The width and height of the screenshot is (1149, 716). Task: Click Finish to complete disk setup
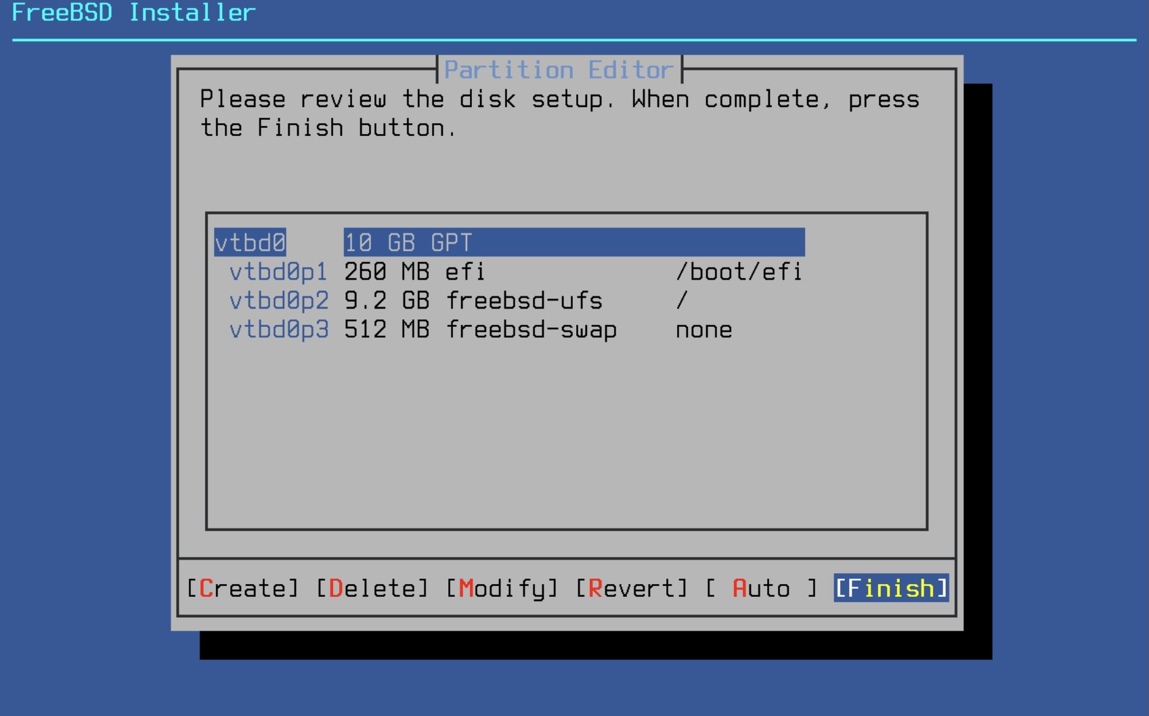point(890,588)
